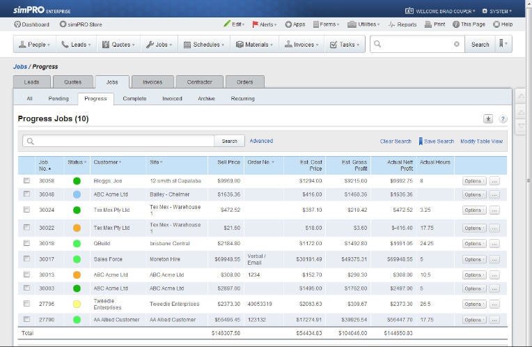
Task: Expand the Jobs dropdown in main nav
Action: tap(159, 44)
